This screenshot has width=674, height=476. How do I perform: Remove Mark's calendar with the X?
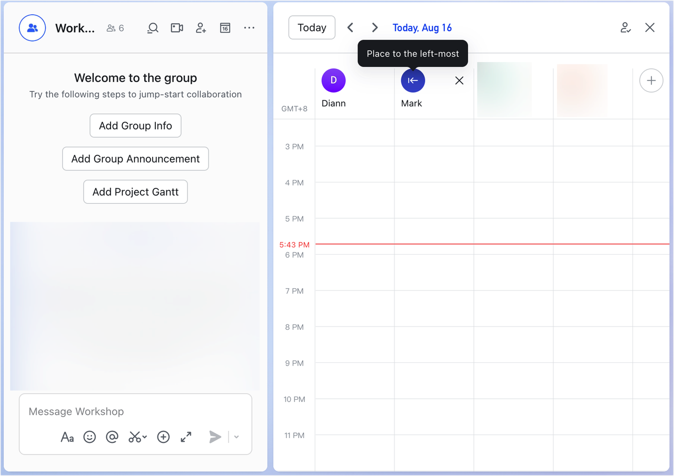[x=459, y=80]
